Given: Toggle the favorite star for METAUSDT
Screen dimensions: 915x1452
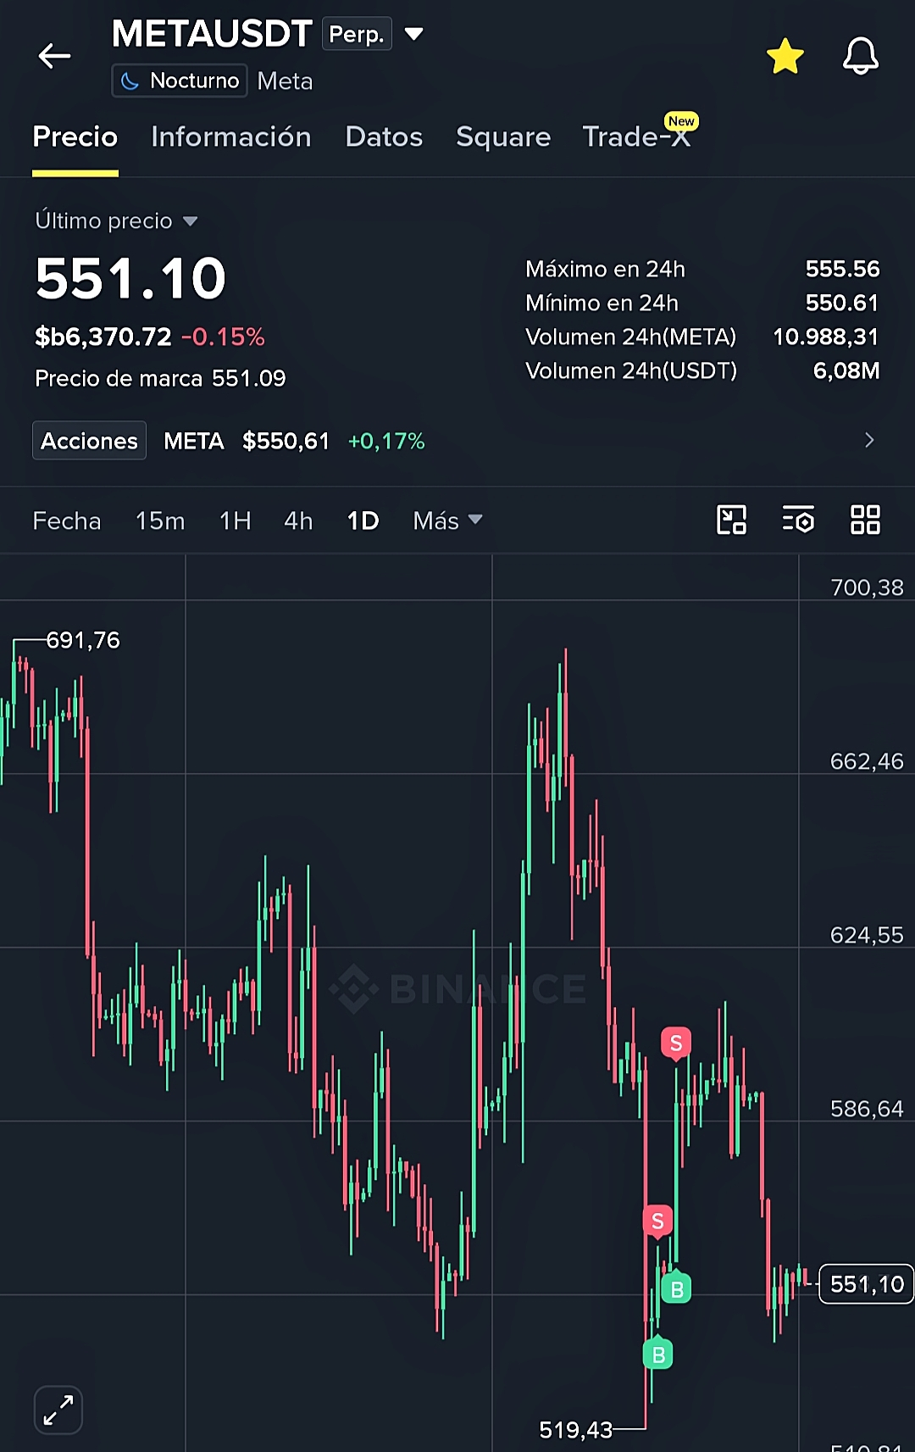Looking at the screenshot, I should 785,56.
